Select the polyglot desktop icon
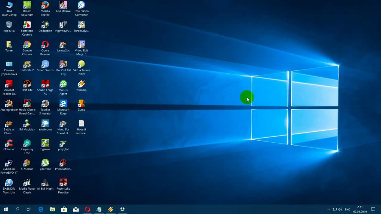 63,145
